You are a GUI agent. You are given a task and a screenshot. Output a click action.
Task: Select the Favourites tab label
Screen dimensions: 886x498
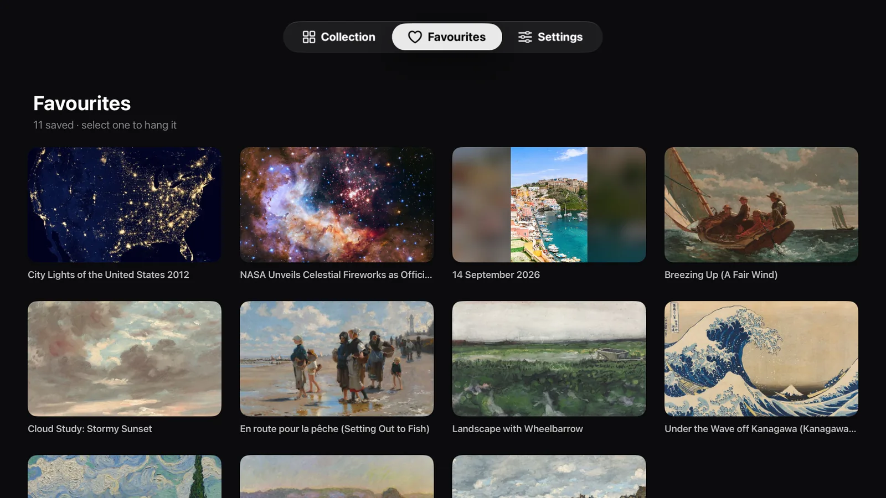tap(456, 37)
